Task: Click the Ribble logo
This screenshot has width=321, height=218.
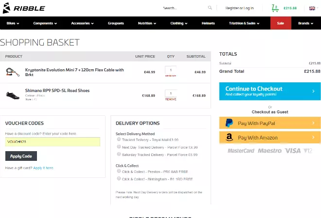Action: pos(24,8)
